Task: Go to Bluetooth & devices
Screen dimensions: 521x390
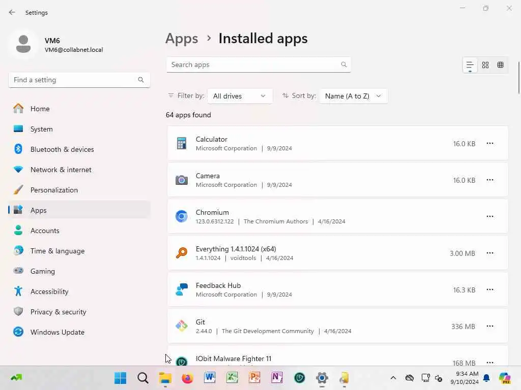Action: pyautogui.click(x=79, y=149)
